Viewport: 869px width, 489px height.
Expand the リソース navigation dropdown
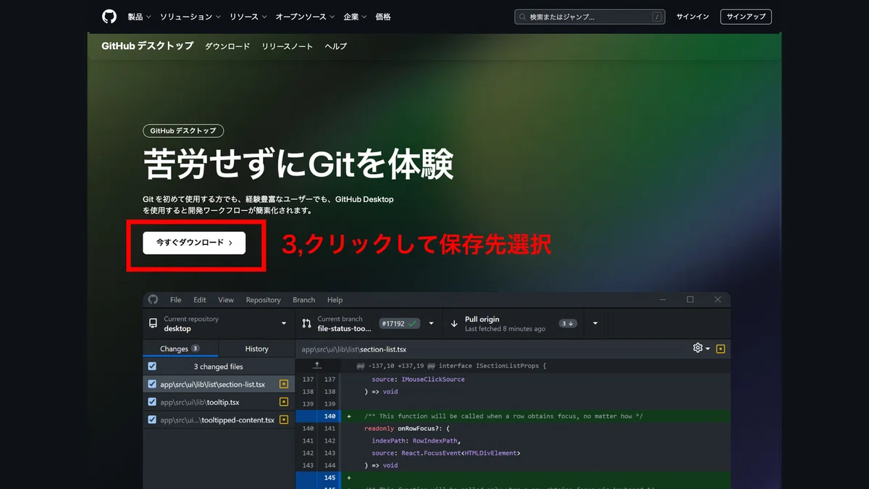coord(248,17)
